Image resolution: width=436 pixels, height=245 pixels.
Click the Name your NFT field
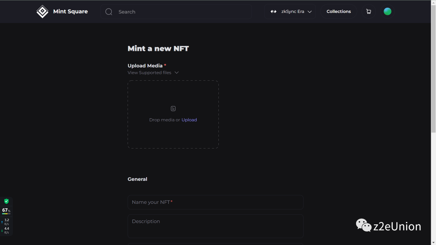coord(215,202)
